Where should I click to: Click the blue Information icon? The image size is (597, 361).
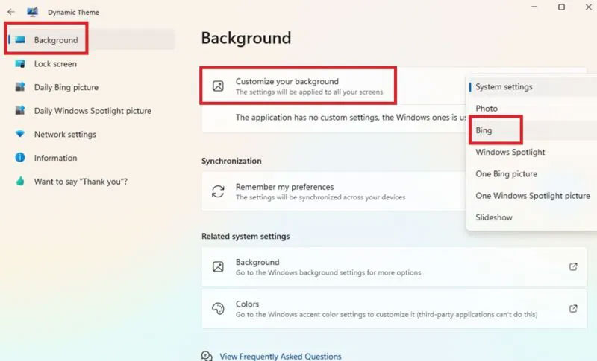(x=20, y=158)
